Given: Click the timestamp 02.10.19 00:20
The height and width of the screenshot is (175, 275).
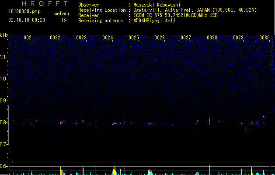Looking at the screenshot, I should pos(27,20).
